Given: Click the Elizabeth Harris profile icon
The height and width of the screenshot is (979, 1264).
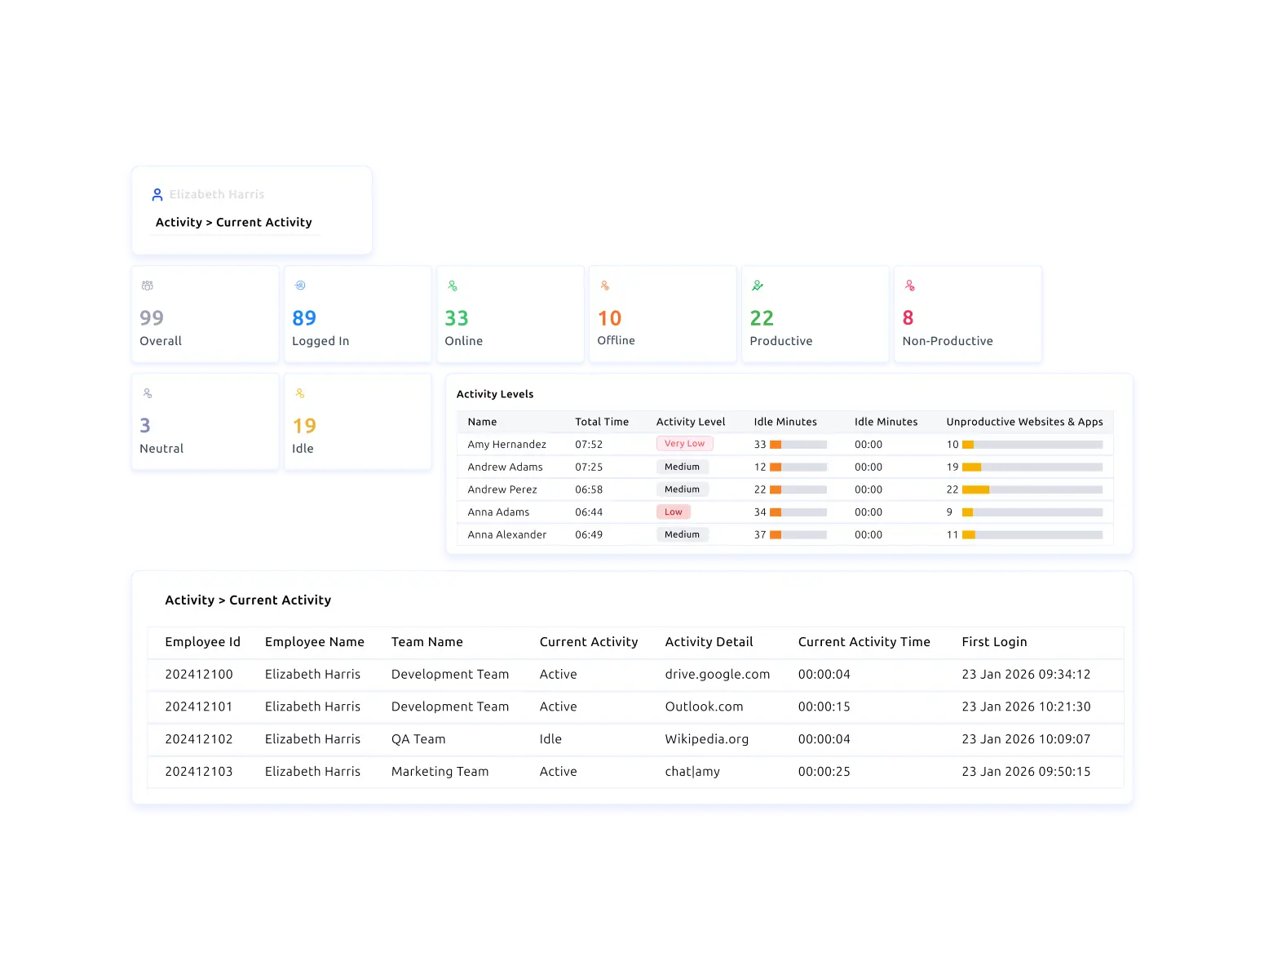Looking at the screenshot, I should (x=157, y=194).
